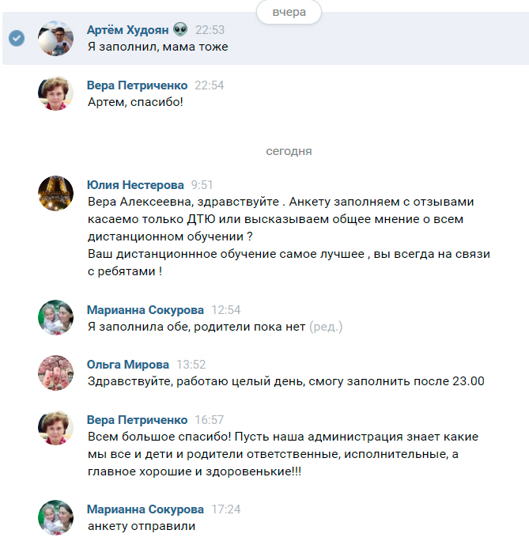Click the 'вчера' date pill
Image resolution: width=529 pixels, height=545 pixels.
(x=289, y=12)
